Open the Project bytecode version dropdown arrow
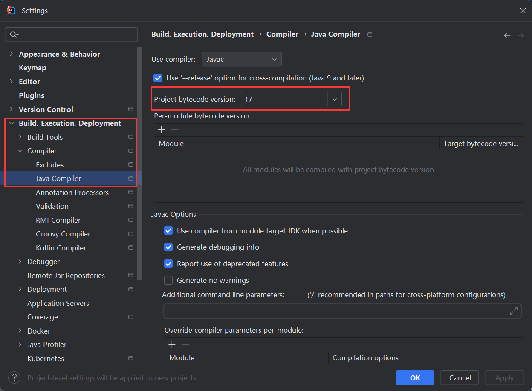The width and height of the screenshot is (532, 391). (x=335, y=99)
